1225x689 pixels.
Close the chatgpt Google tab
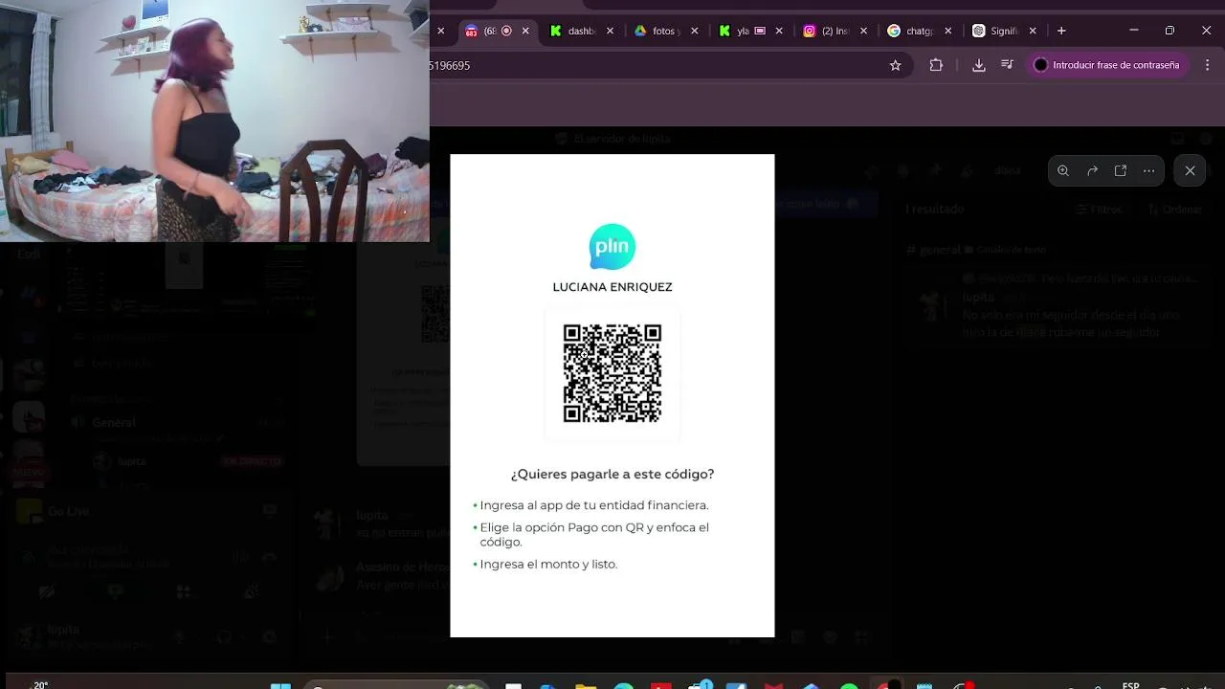[948, 31]
